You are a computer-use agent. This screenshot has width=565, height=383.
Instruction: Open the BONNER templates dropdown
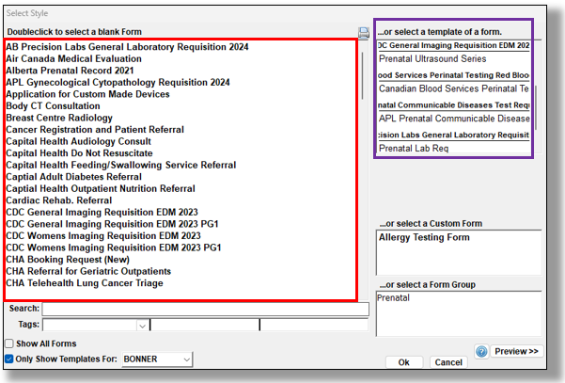157,359
